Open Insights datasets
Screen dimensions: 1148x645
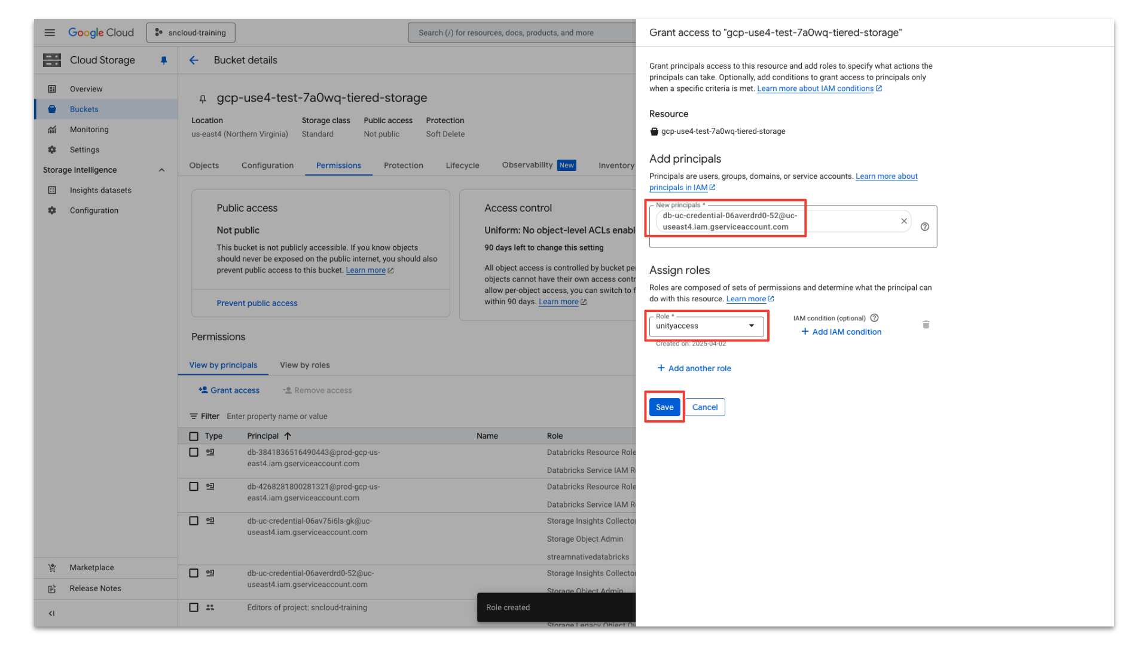106,191
